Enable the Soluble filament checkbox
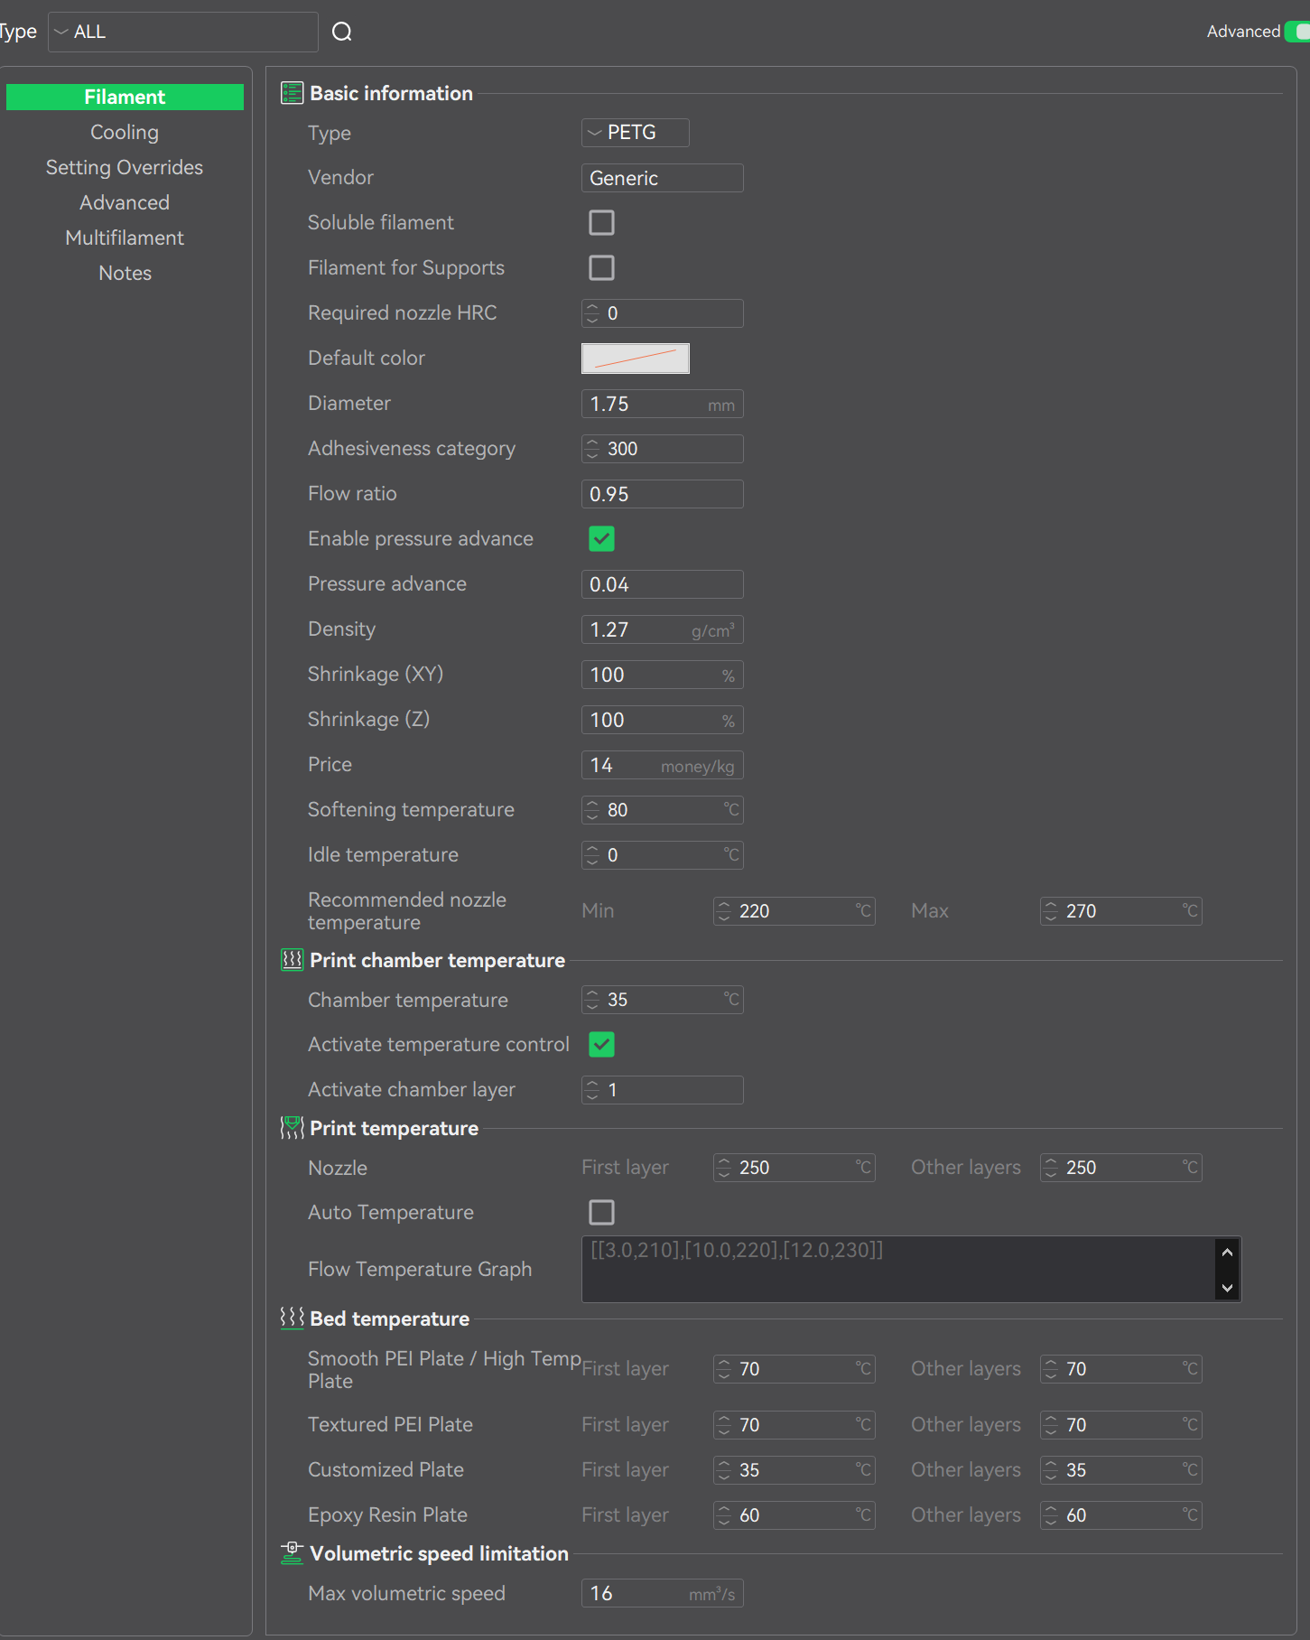Image resolution: width=1310 pixels, height=1640 pixels. (x=601, y=223)
